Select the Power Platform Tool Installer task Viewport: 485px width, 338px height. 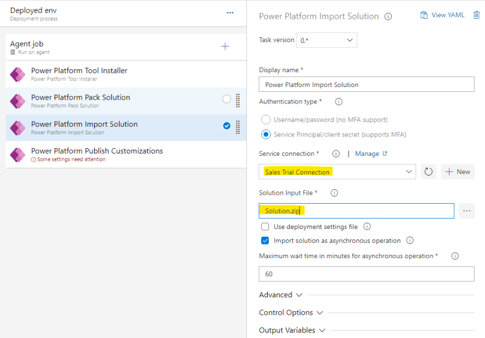click(126, 74)
